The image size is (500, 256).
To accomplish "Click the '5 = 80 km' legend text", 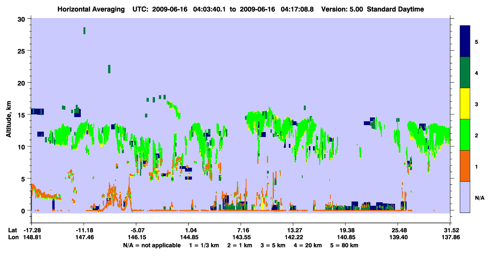I will click(345, 245).
